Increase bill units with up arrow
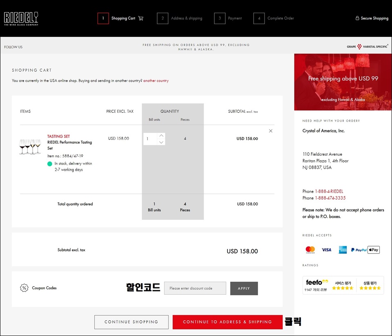392x336 pixels. pos(161,136)
